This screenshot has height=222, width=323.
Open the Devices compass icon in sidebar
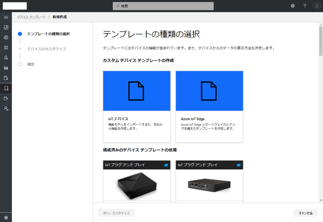tap(6, 37)
